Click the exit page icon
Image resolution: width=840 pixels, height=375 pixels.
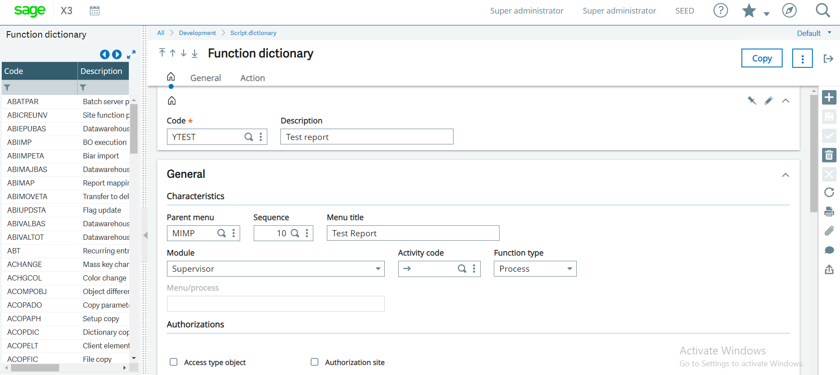(x=828, y=59)
